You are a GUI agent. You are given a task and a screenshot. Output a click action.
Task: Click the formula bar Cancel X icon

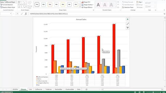coord(17,14)
